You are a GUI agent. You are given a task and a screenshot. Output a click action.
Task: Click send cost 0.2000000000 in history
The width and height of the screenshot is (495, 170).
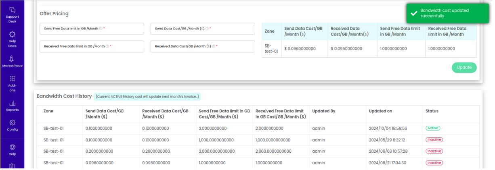99,151
